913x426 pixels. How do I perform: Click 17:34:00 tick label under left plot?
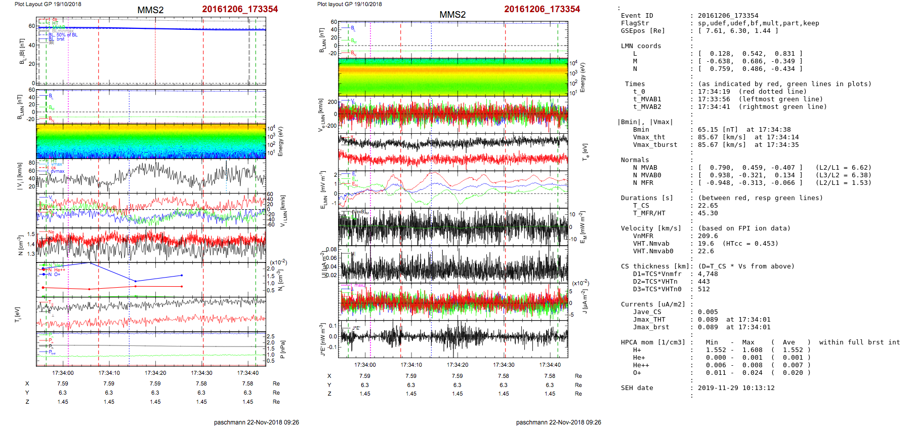pos(63,373)
